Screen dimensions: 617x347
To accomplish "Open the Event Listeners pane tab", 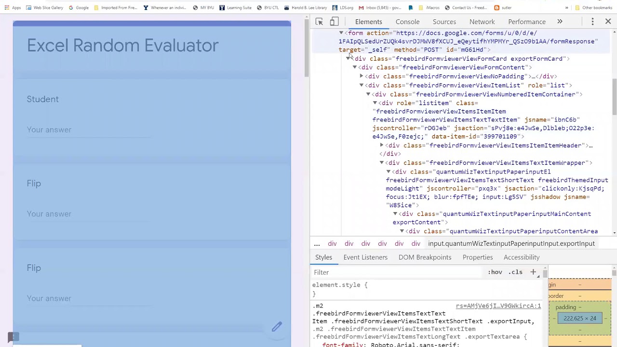I will [x=365, y=257].
